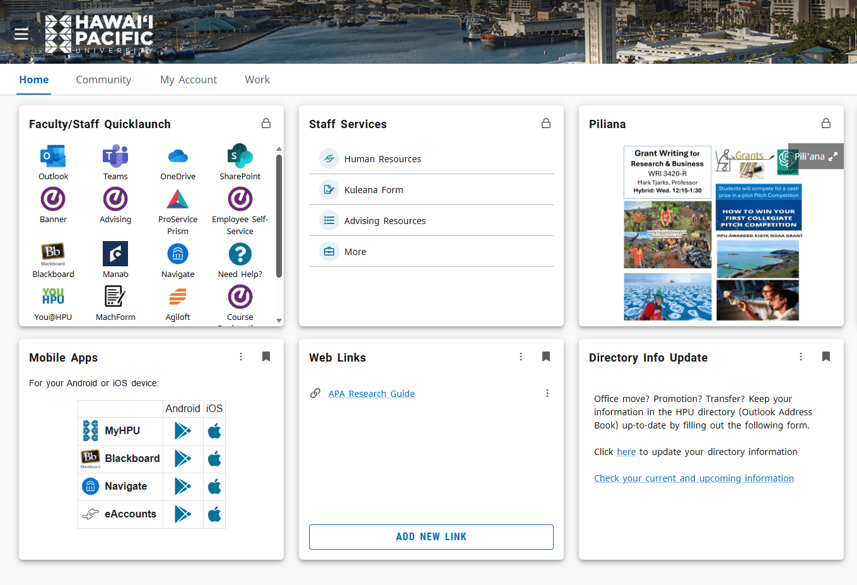Get Navigate iOS app
The image size is (857, 585).
(x=214, y=487)
